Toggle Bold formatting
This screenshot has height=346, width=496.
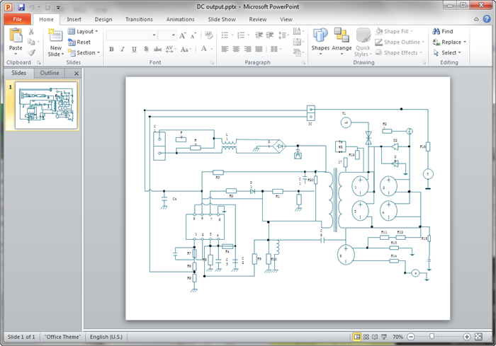112,49
